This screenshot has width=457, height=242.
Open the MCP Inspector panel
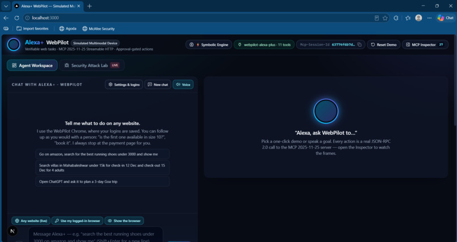[425, 45]
